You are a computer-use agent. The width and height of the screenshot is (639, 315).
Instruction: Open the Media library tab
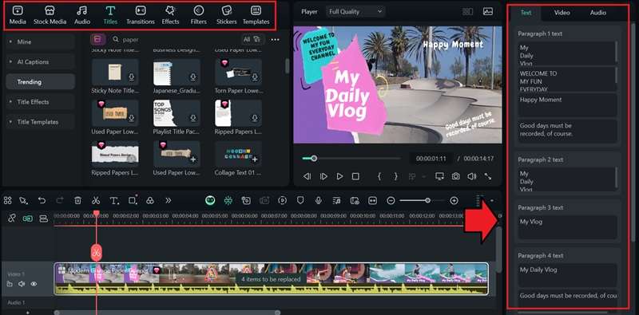[18, 15]
